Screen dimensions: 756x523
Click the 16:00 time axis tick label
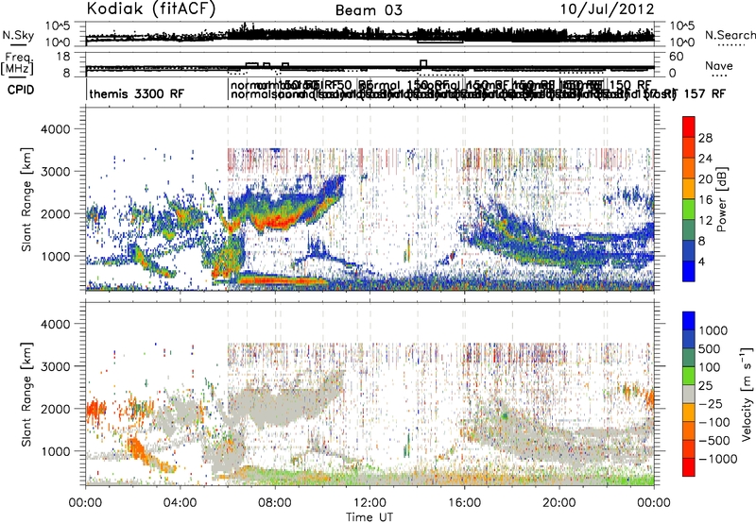(x=464, y=503)
